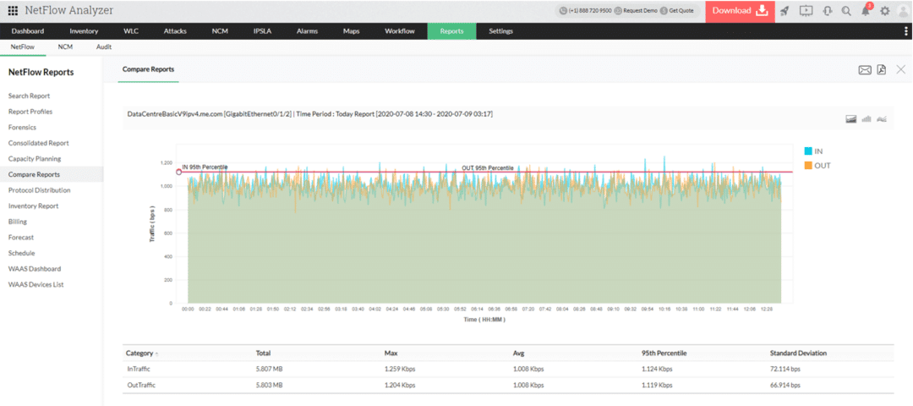
Task: Click the red Download button
Action: [x=740, y=11]
